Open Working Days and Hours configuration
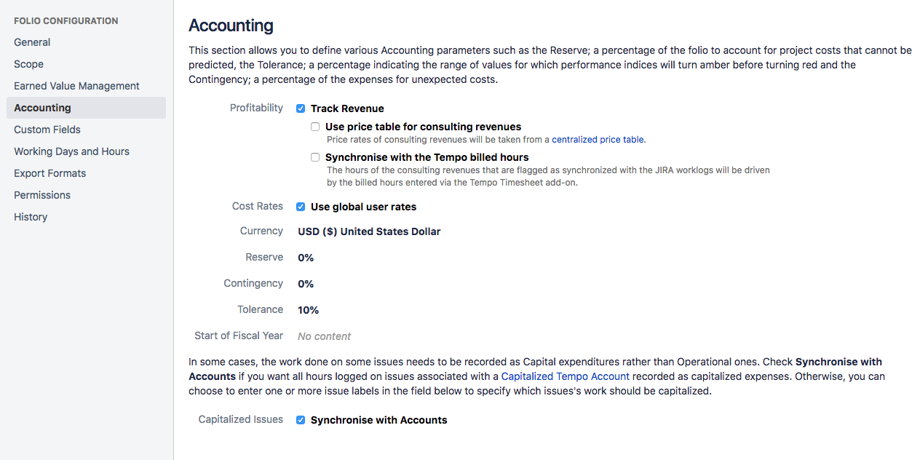Screen dimensions: 920x460 pos(71,151)
